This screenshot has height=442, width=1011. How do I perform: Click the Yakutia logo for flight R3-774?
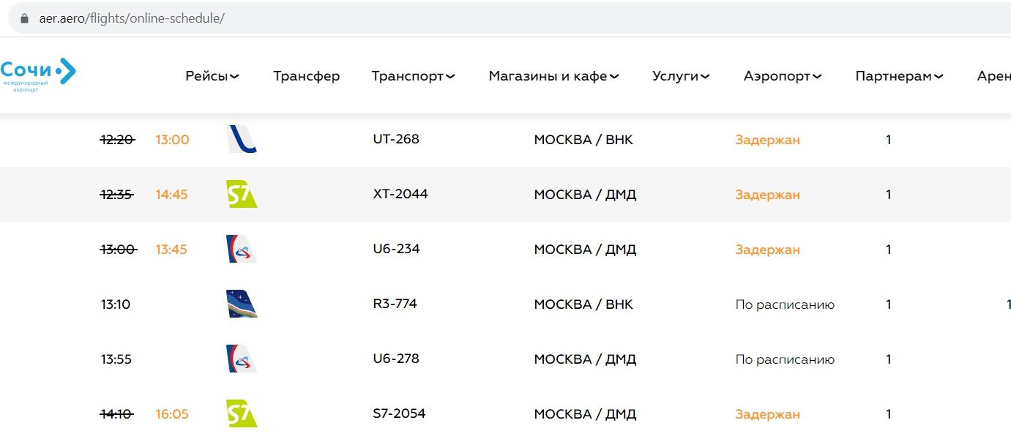(x=242, y=304)
